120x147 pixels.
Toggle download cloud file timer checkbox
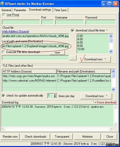[x=73, y=30]
